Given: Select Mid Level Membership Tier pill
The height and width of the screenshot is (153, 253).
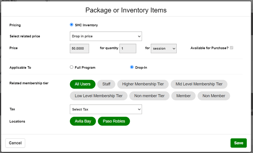Looking at the screenshot, I should [199, 84].
